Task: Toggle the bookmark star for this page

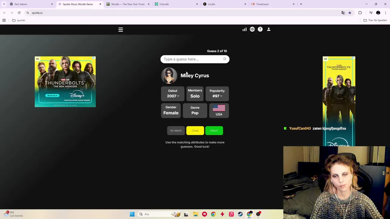Action: coord(350,13)
